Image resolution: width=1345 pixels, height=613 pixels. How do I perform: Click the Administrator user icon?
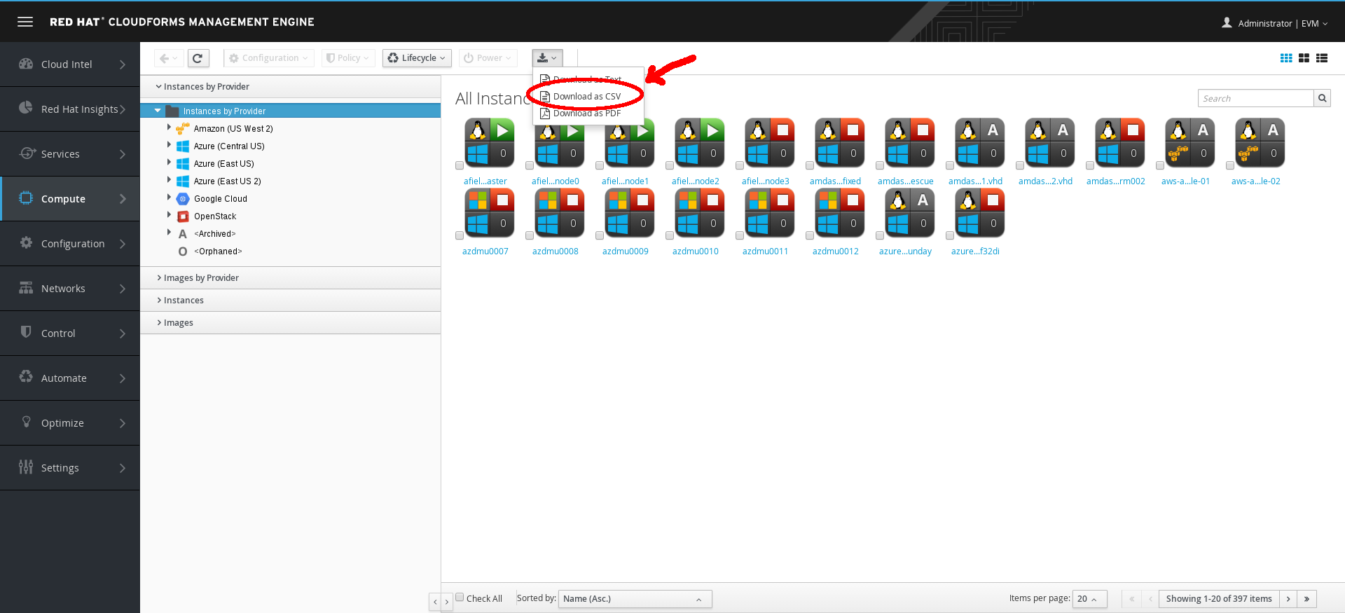[x=1227, y=22]
